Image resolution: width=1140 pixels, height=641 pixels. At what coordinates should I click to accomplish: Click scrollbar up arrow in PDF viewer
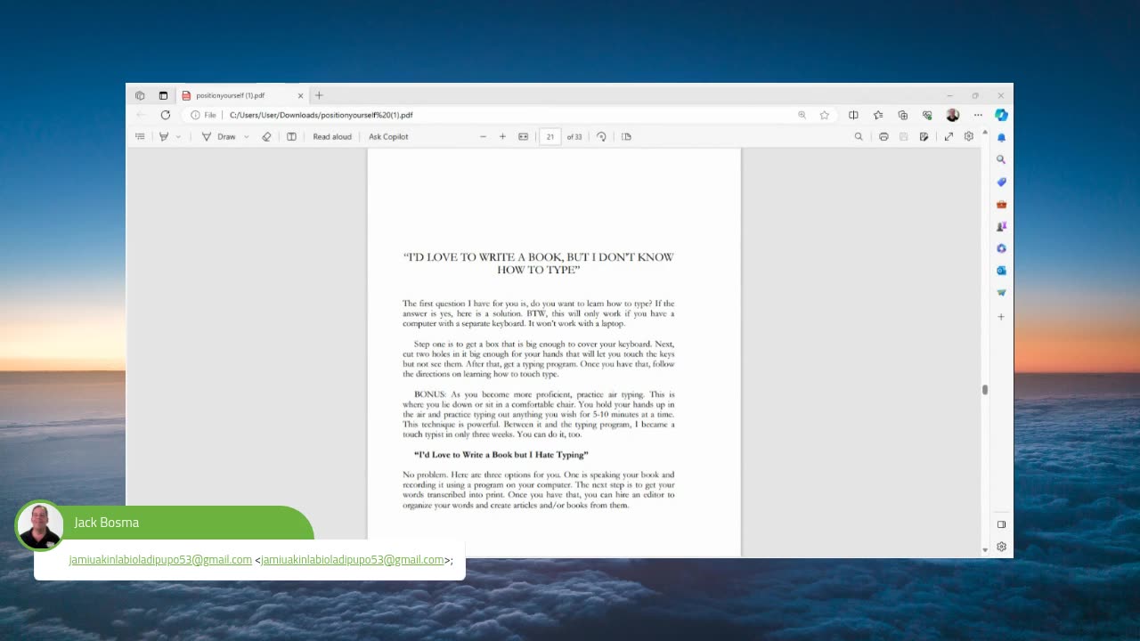[985, 133]
